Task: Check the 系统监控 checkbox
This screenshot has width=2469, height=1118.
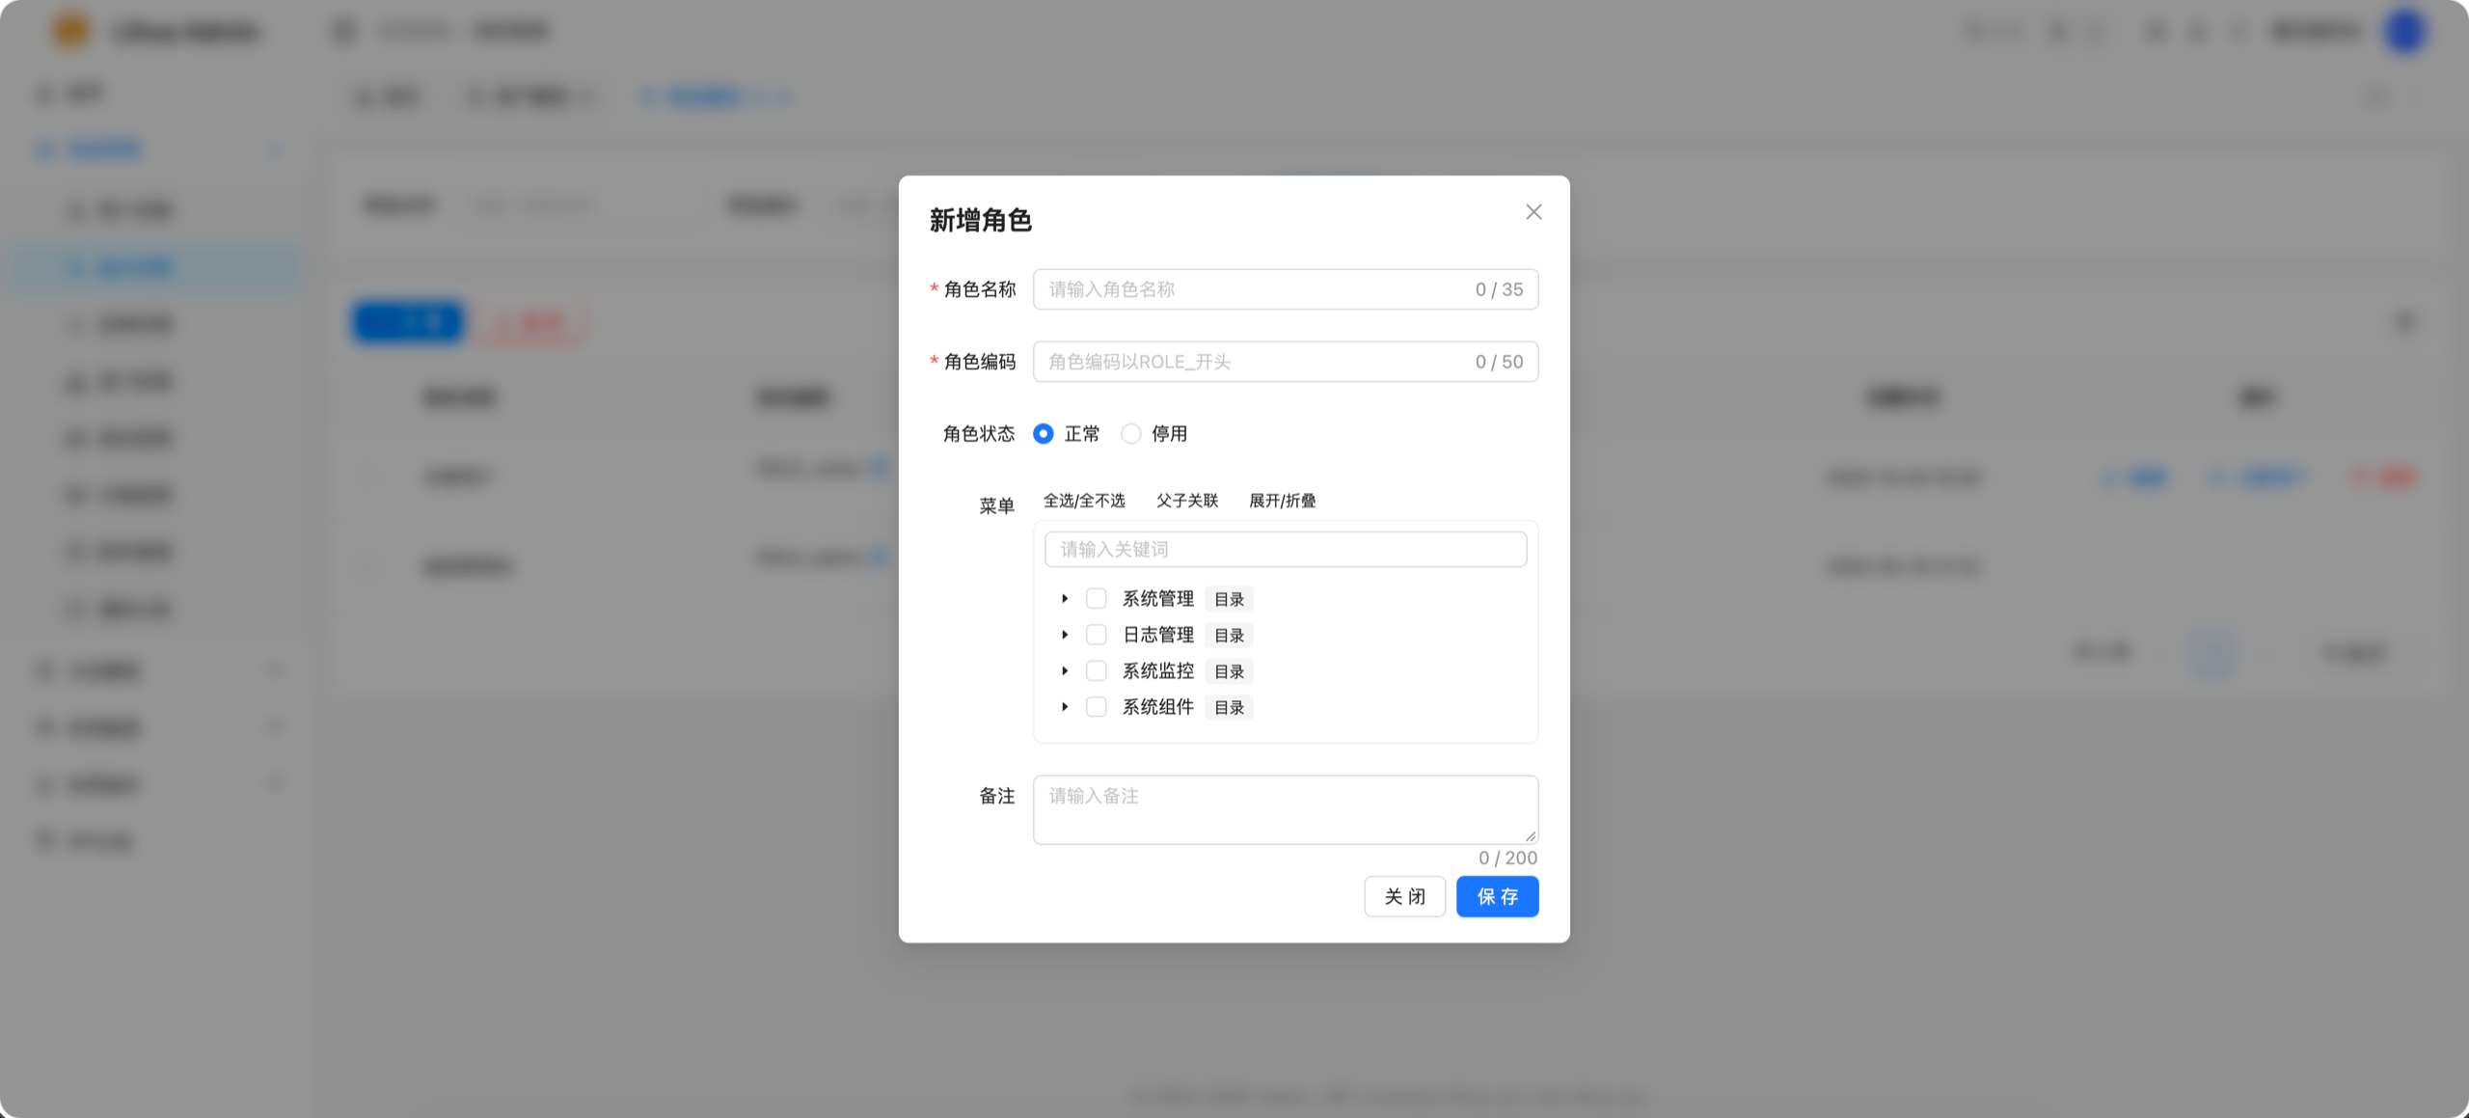Action: tap(1096, 671)
